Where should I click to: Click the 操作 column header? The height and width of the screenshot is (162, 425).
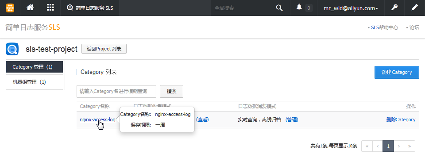pos(411,106)
